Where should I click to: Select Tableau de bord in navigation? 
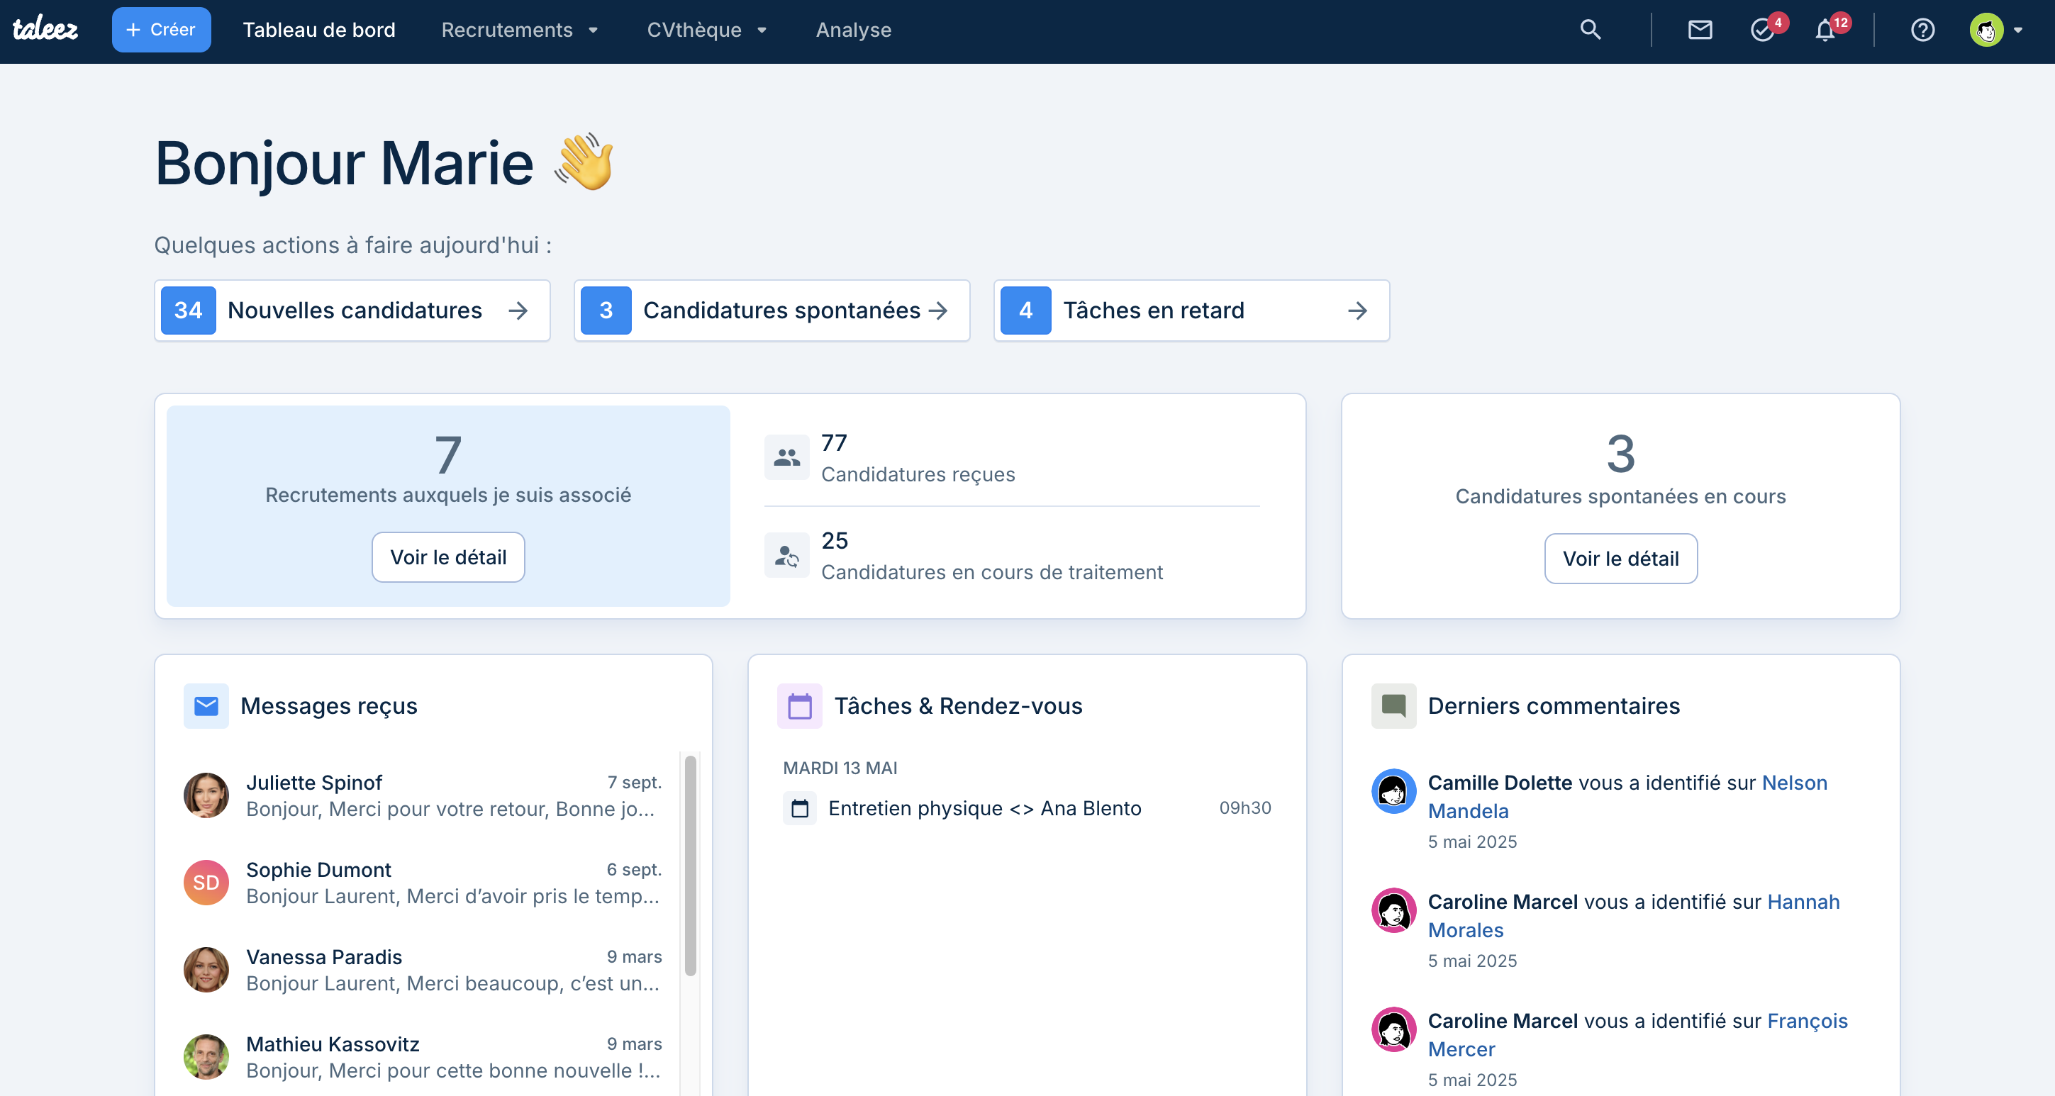pyautogui.click(x=318, y=30)
